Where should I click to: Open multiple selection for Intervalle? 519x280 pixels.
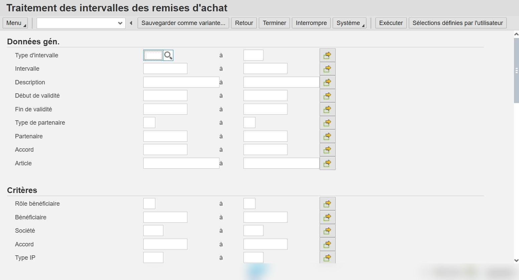click(328, 69)
